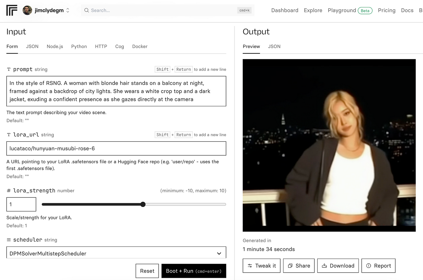Click the T string icon beside prompt
The width and height of the screenshot is (423, 280).
[9, 69]
